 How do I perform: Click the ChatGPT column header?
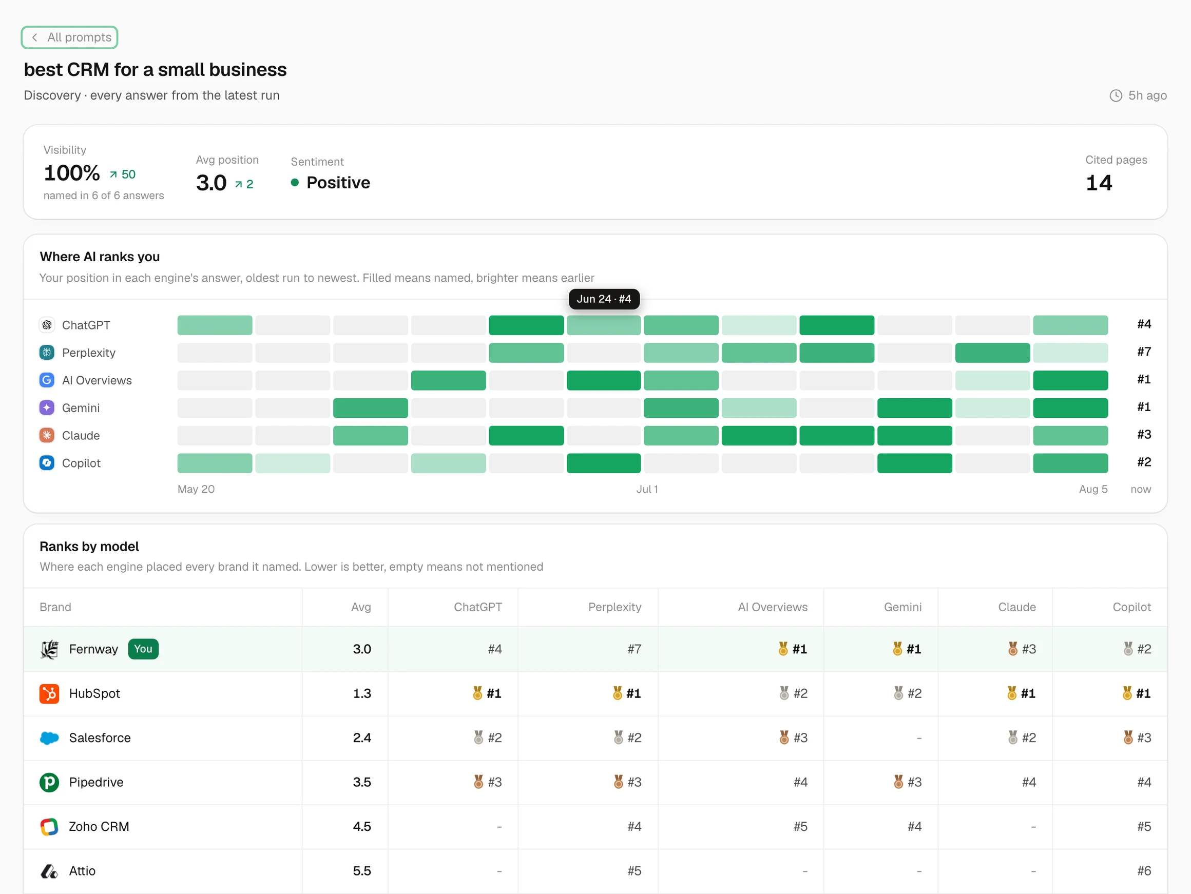click(x=478, y=607)
